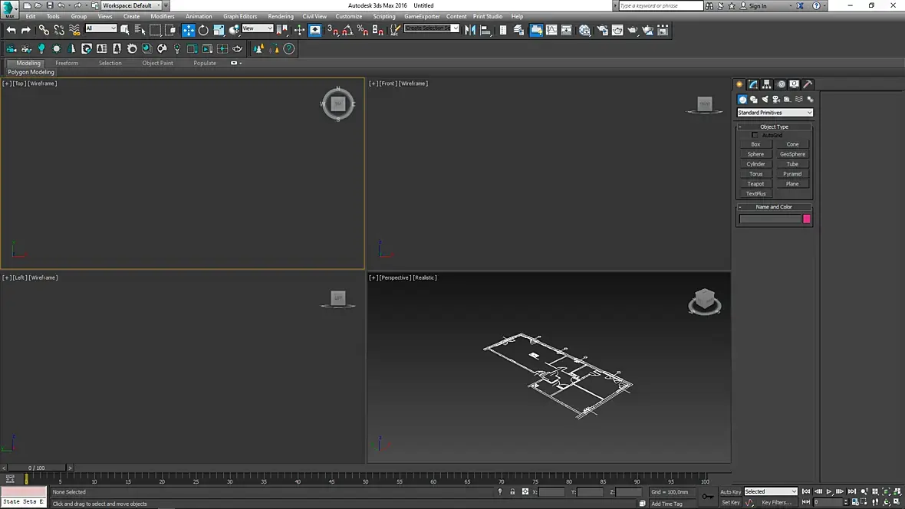
Task: Click the Teapot primitive button
Action: point(755,184)
